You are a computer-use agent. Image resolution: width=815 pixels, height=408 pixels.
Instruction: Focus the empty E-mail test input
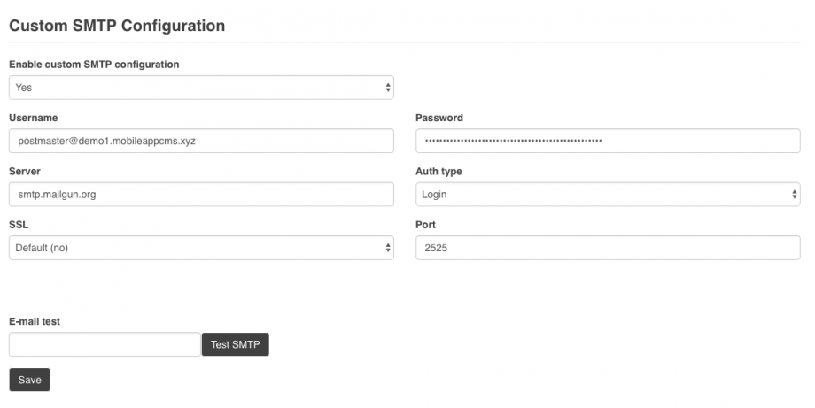[105, 344]
